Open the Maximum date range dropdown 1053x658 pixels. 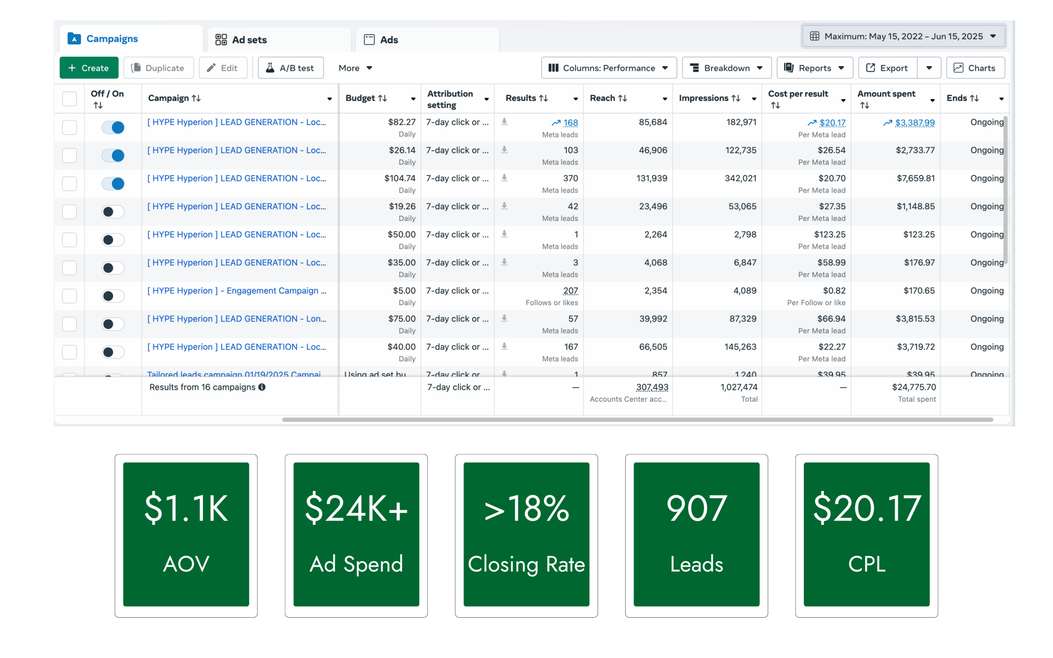point(903,36)
